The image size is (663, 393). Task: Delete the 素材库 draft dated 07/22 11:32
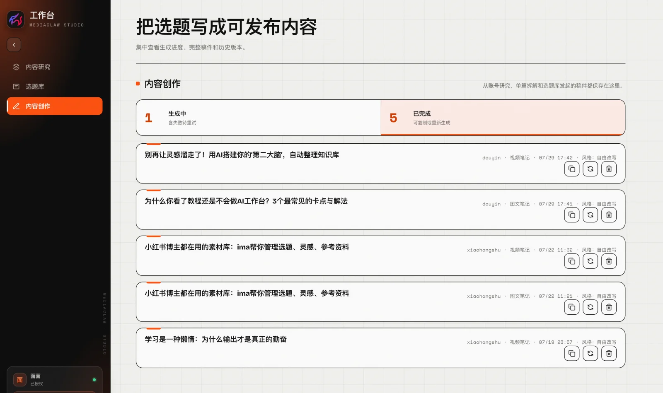click(609, 261)
